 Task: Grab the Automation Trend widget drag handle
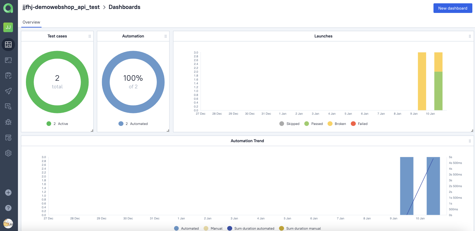(x=470, y=141)
